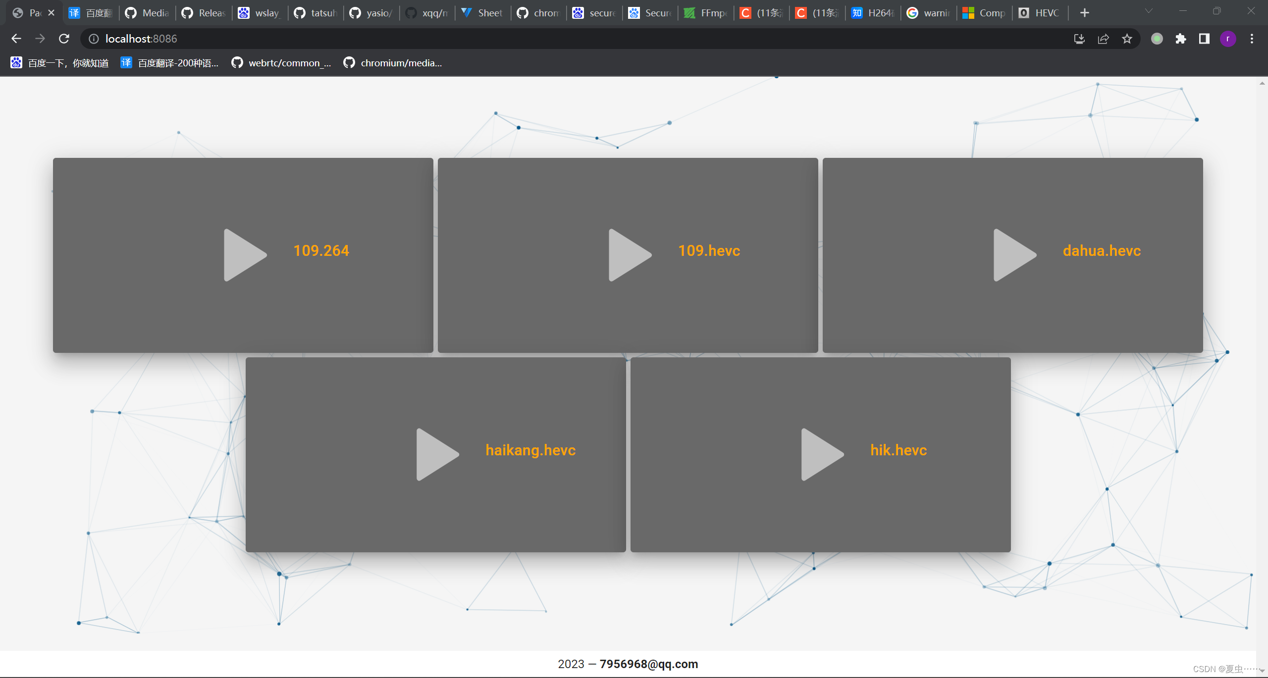This screenshot has width=1268, height=678.
Task: Open 百度翻译-200种语 bookmark
Action: click(x=169, y=63)
